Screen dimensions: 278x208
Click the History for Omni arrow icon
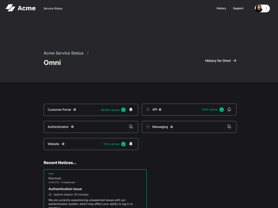pos(235,61)
